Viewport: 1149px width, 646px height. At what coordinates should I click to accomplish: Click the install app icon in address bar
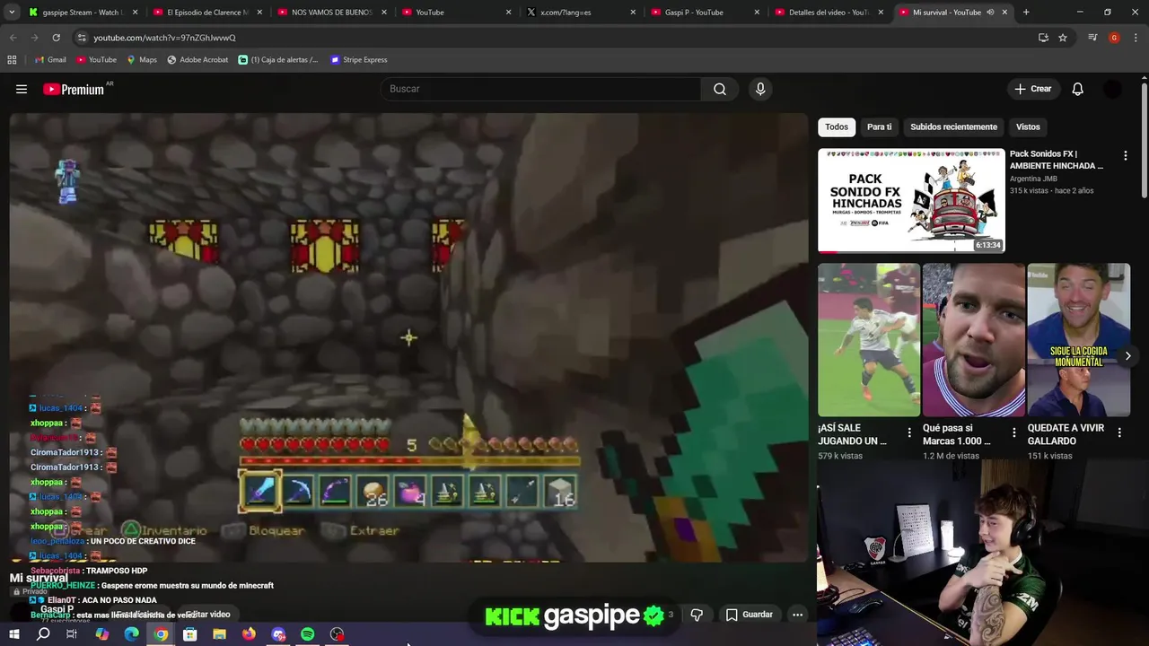pyautogui.click(x=1043, y=38)
